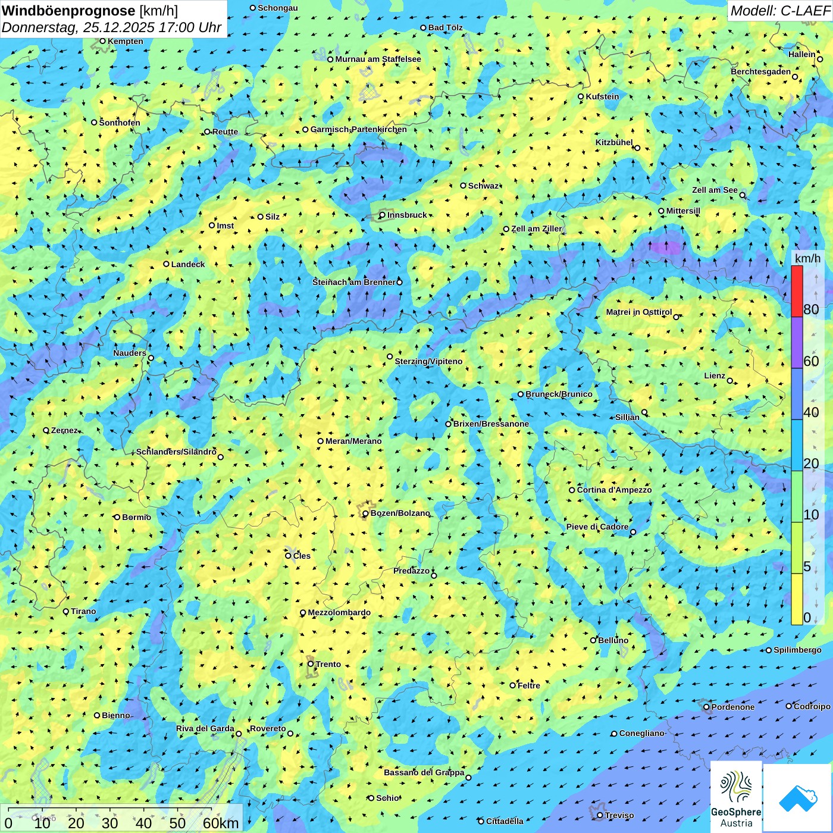This screenshot has width=833, height=833.
Task: Click the Pordenone city label
Action: pyautogui.click(x=733, y=707)
